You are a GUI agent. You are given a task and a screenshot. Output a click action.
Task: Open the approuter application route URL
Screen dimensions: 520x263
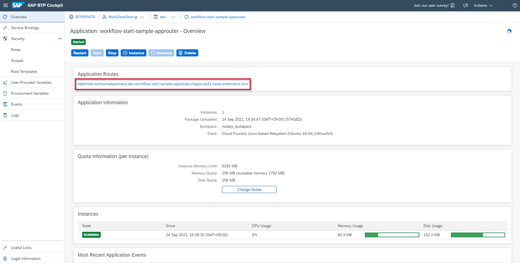click(163, 84)
